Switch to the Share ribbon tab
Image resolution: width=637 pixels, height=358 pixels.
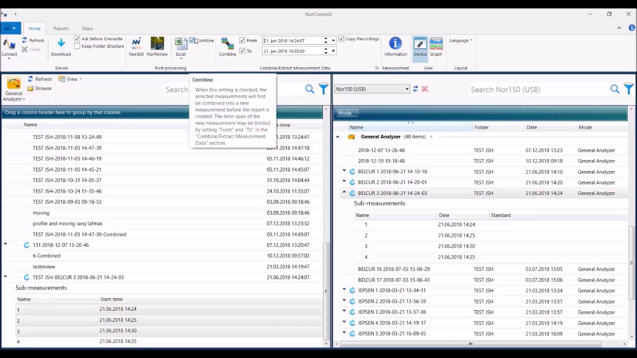click(87, 28)
